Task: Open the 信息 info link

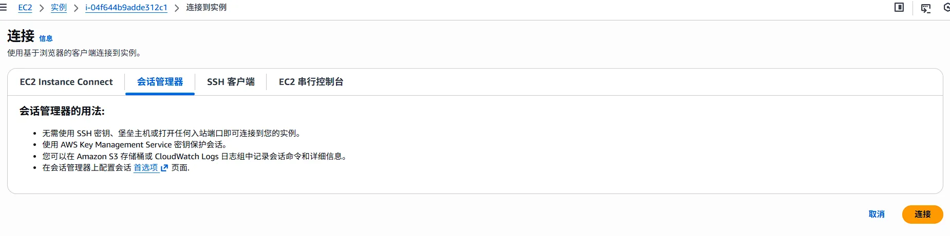Action: [x=46, y=38]
